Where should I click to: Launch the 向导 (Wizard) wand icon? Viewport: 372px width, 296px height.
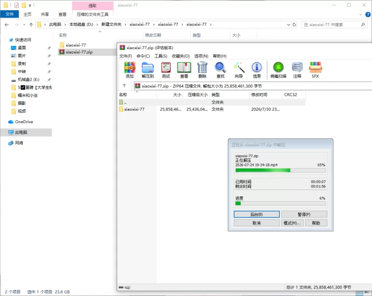tap(239, 70)
